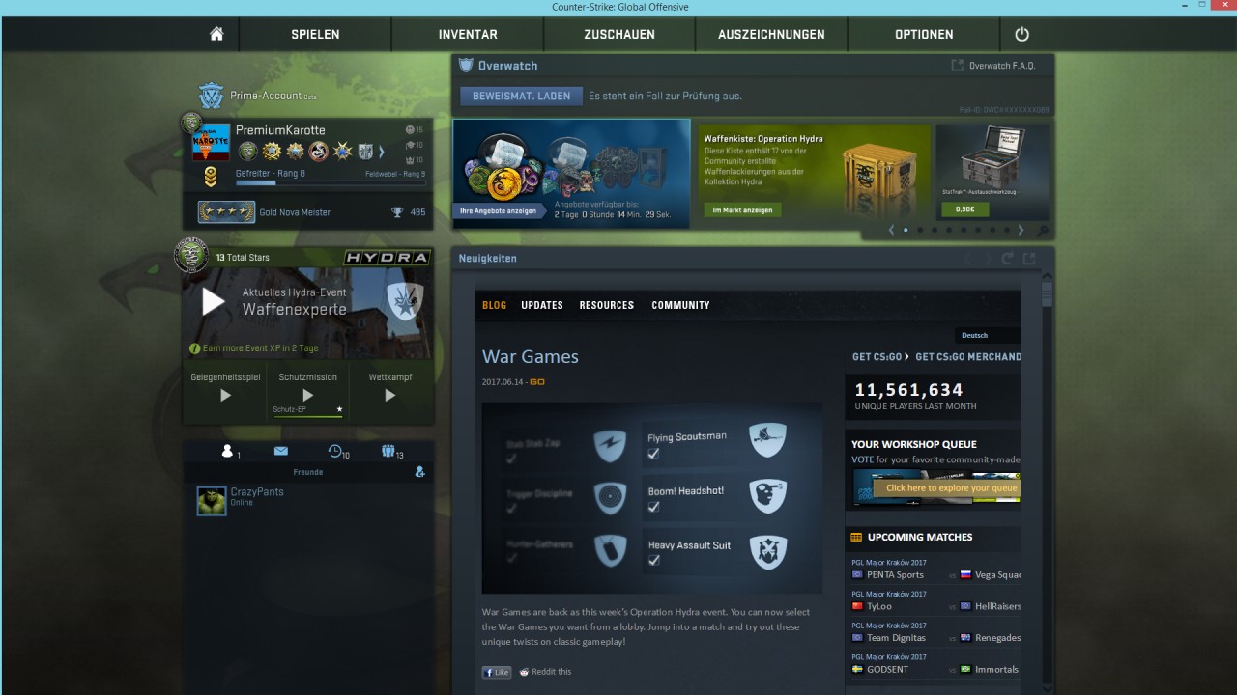Click the leader commendation crown icon
This screenshot has height=695, width=1237.
(x=409, y=159)
